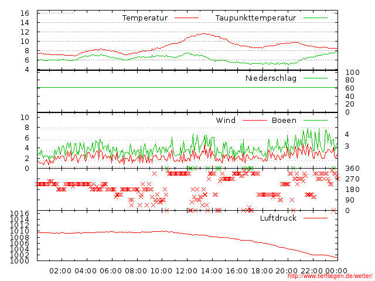Click the "90" wind direction axis value
The image size is (375, 281).
pyautogui.click(x=350, y=200)
